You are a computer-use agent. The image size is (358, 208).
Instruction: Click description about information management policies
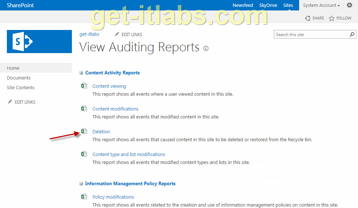(215, 205)
